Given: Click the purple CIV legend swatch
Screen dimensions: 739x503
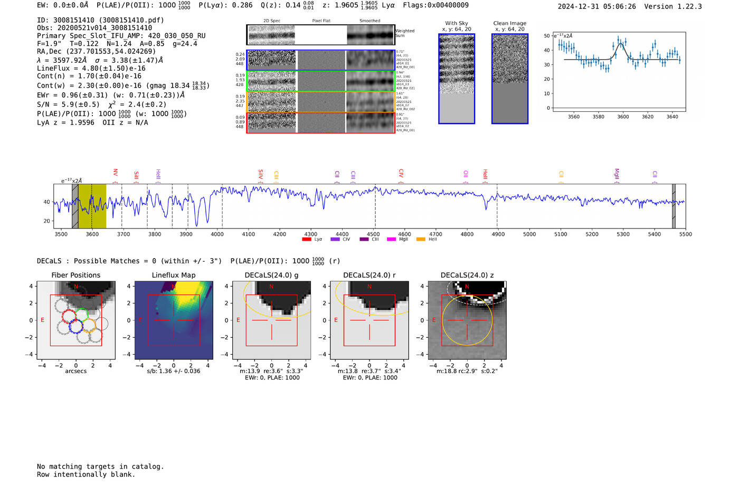Looking at the screenshot, I should click(x=335, y=239).
